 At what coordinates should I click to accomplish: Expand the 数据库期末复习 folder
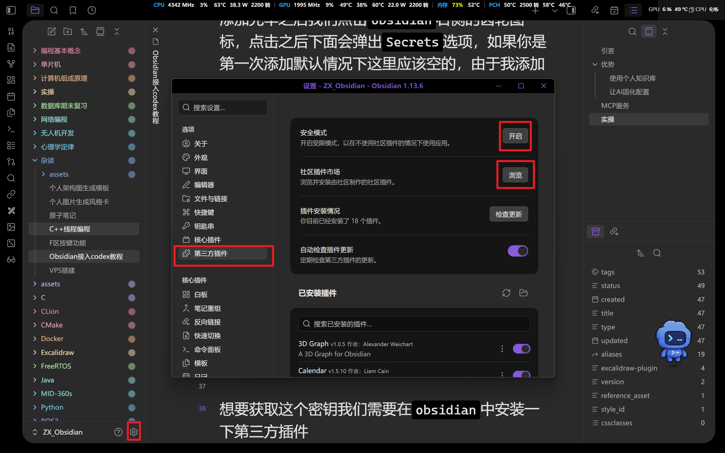click(35, 105)
